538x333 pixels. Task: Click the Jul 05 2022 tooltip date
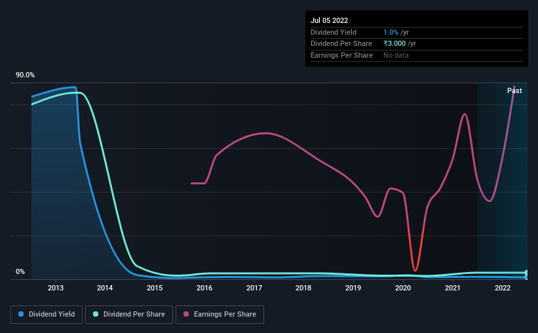coord(330,20)
